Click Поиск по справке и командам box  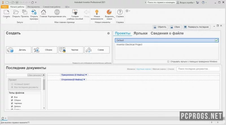[161, 3]
